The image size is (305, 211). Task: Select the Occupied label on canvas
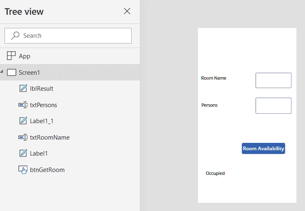click(x=215, y=173)
